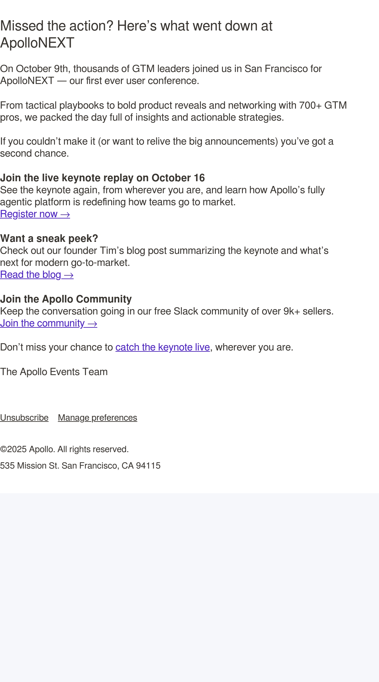
Task: Click the "©2025 Apollo. All rights reserved." text
Action: 64,449
